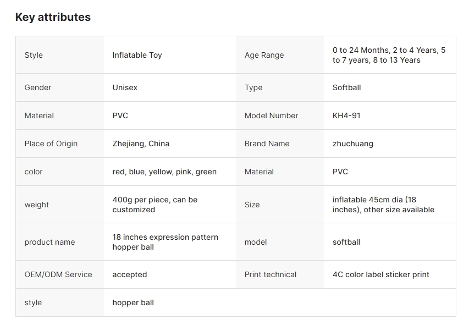Select the zhuchuang brand name
469x325 pixels.
353,144
